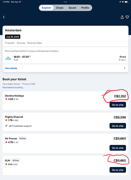The width and height of the screenshot is (131, 180).
Task: Switch to the Drops tab
Action: pos(60,8)
